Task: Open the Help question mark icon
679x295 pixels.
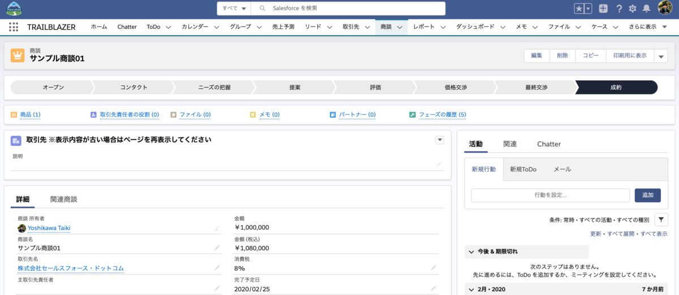Action: pyautogui.click(x=619, y=8)
